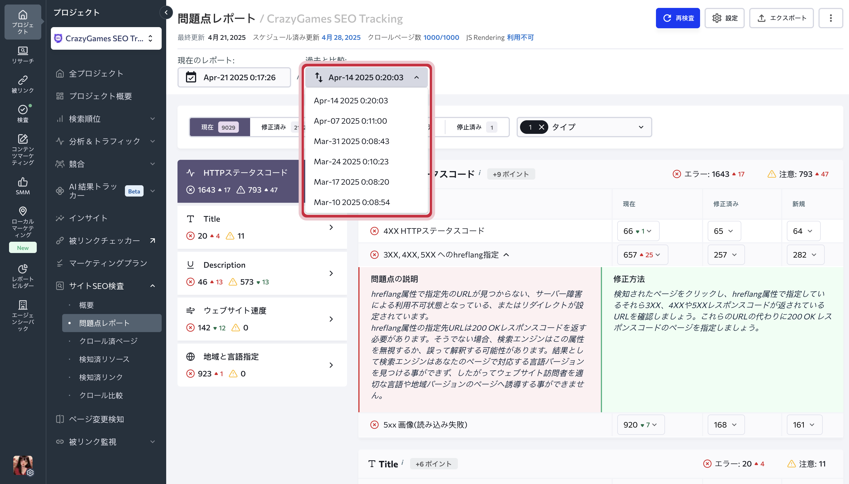Switch to 修正済み tab
849x484 pixels.
pyautogui.click(x=278, y=127)
